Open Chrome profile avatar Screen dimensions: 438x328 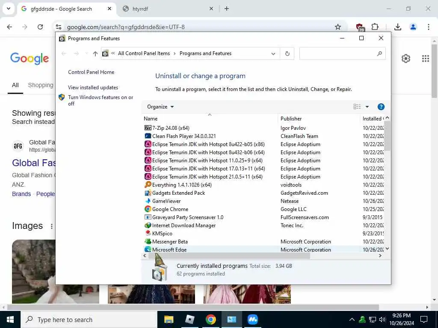coord(413,27)
